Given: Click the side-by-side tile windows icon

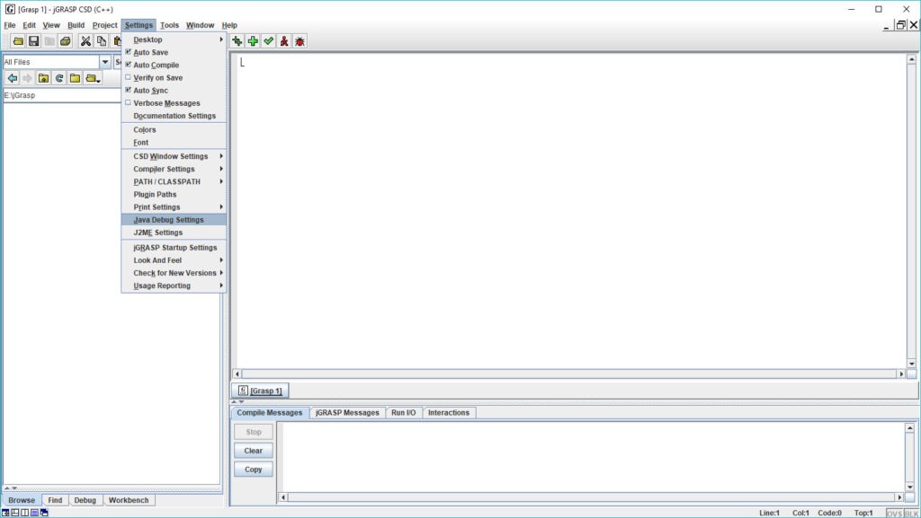Looking at the screenshot, I should (x=24, y=513).
